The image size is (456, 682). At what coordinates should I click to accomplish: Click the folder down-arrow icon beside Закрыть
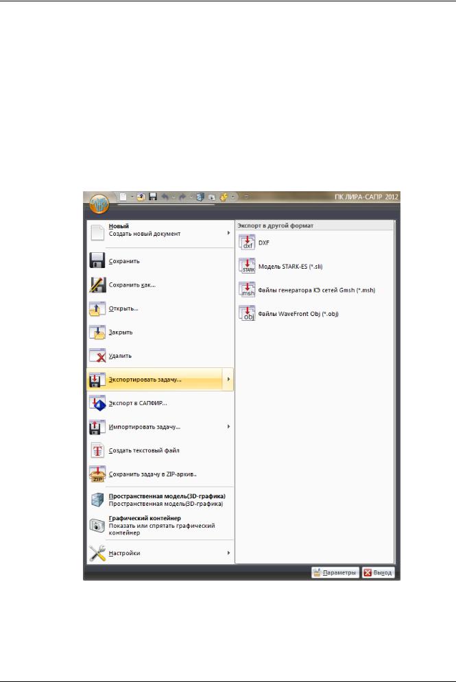point(97,332)
